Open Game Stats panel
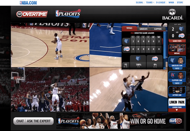 [177, 41]
